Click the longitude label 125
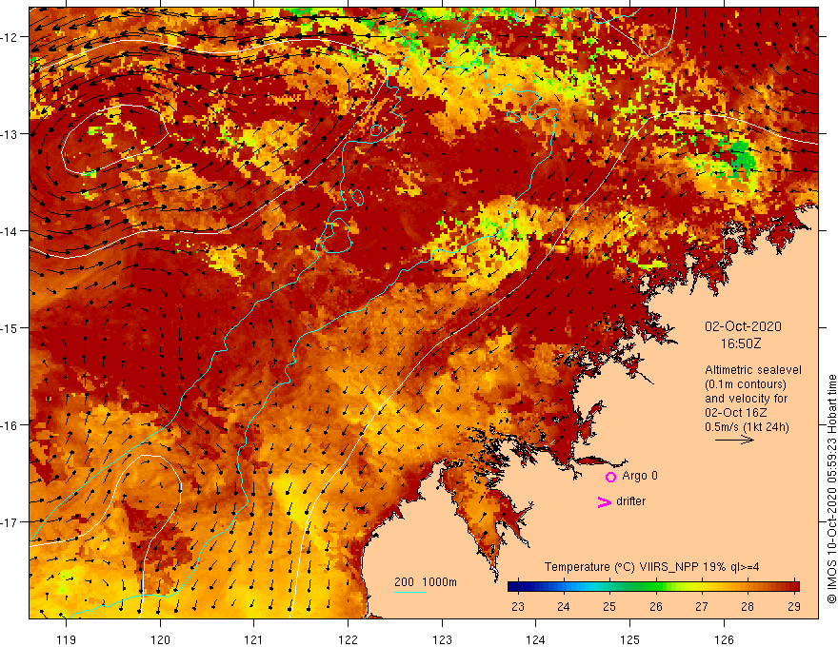 (x=630, y=639)
